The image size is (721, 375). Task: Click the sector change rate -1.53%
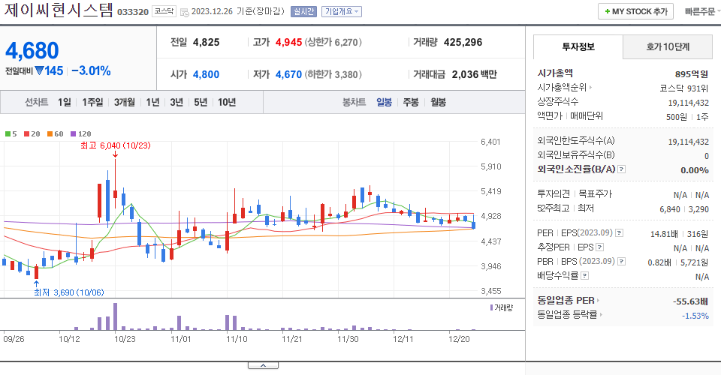[695, 316]
